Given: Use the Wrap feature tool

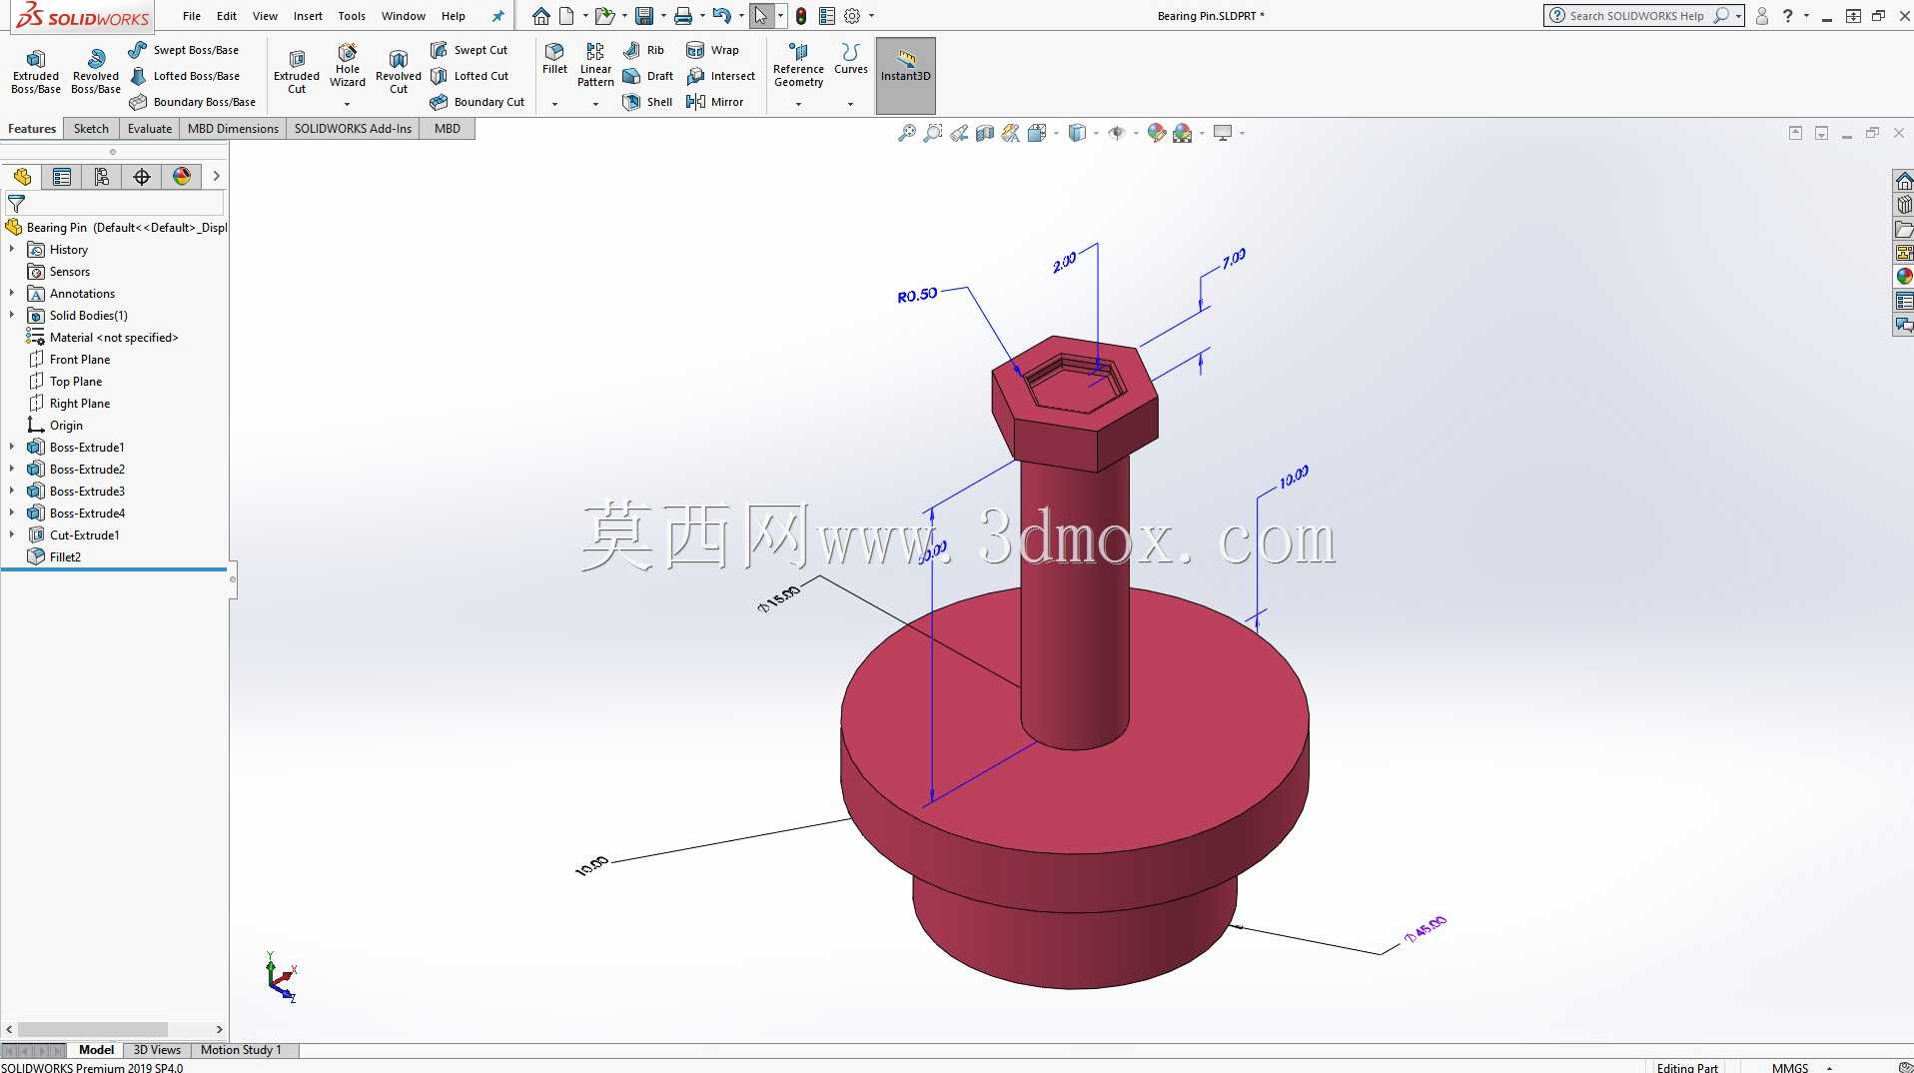Looking at the screenshot, I should pyautogui.click(x=712, y=50).
